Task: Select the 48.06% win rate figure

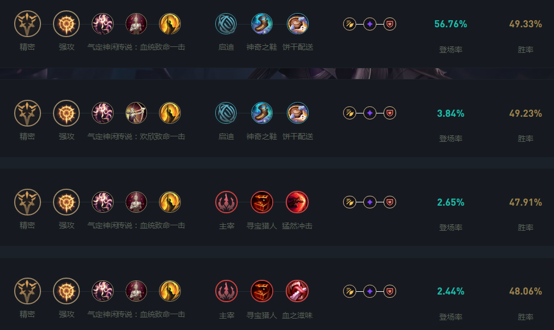Action: [x=526, y=291]
